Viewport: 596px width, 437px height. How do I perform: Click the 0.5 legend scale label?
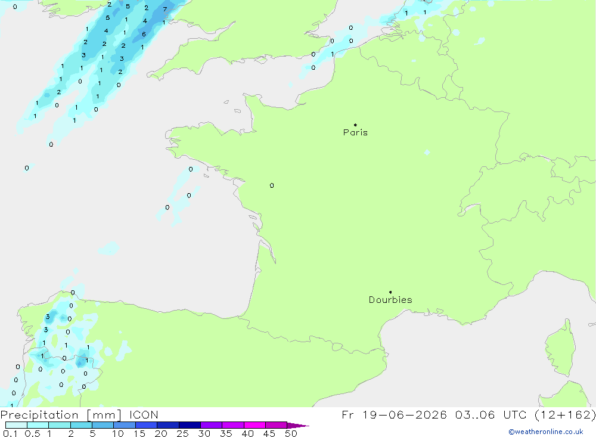click(x=32, y=433)
